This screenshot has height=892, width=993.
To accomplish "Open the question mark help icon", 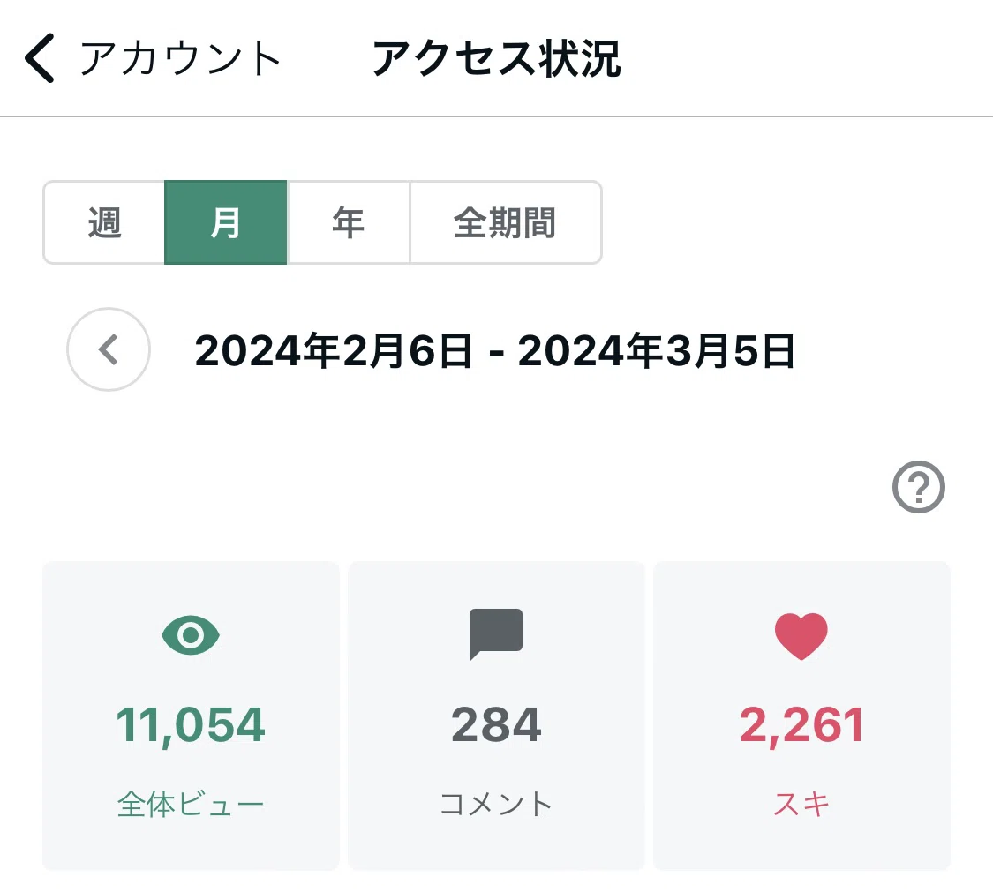I will (918, 487).
